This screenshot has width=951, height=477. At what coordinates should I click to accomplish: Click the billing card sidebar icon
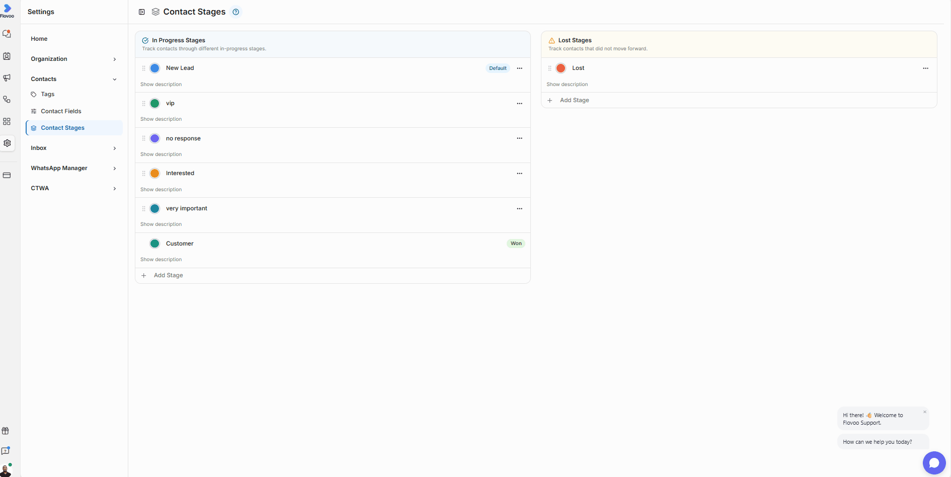click(x=7, y=175)
